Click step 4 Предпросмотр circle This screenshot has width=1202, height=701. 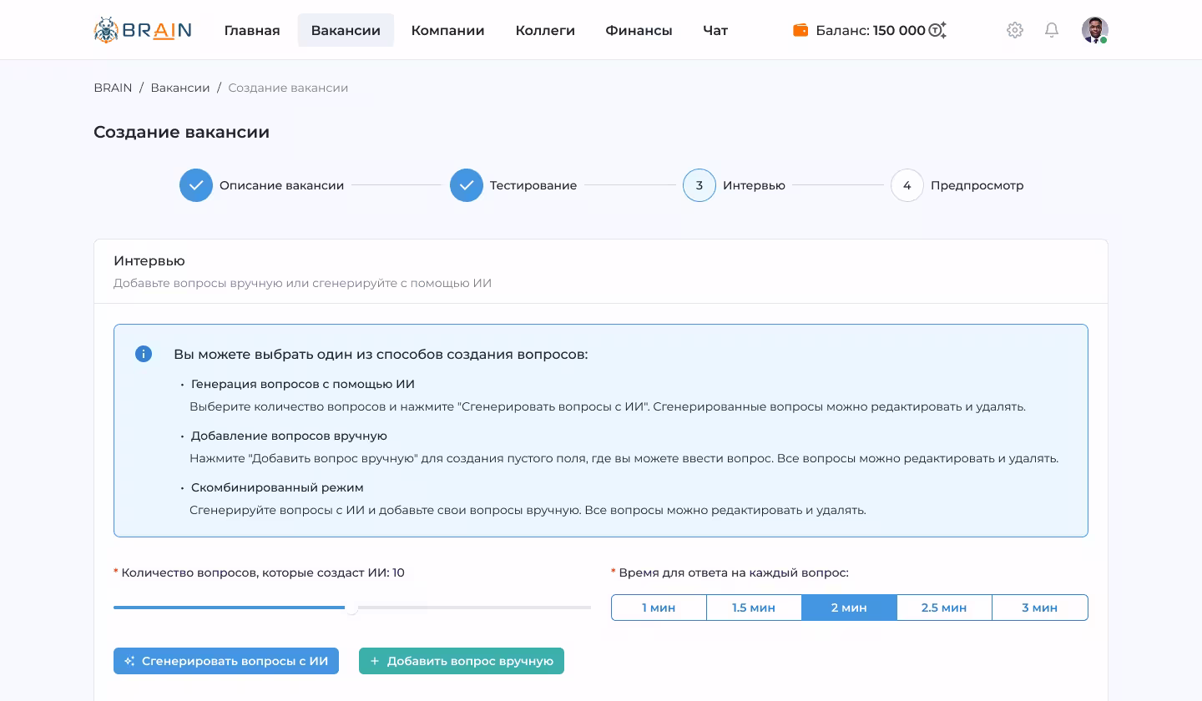(907, 185)
